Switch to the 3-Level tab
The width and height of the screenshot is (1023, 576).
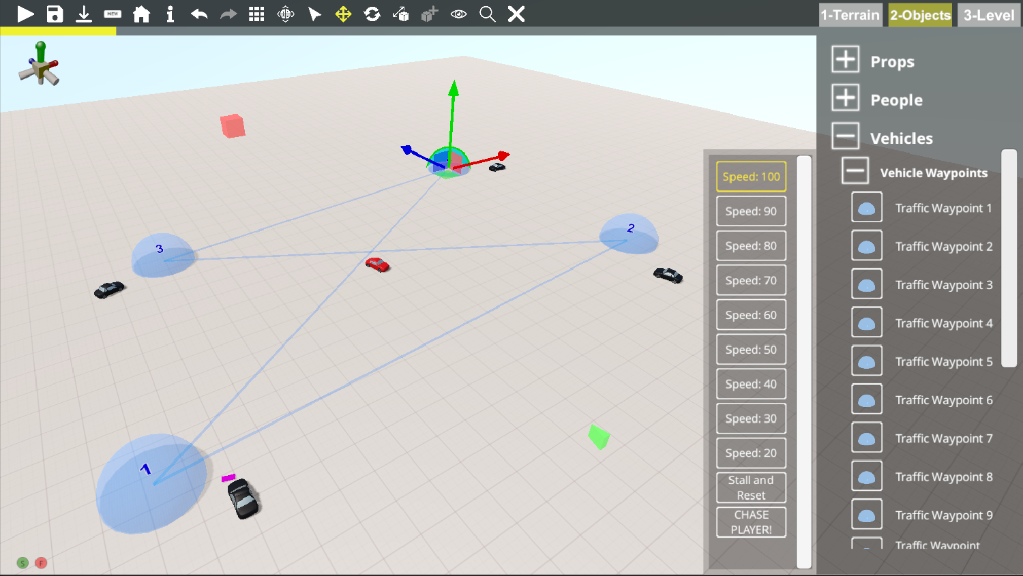click(989, 15)
